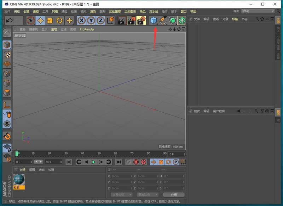Click Record Active Objects button

click(x=128, y=162)
